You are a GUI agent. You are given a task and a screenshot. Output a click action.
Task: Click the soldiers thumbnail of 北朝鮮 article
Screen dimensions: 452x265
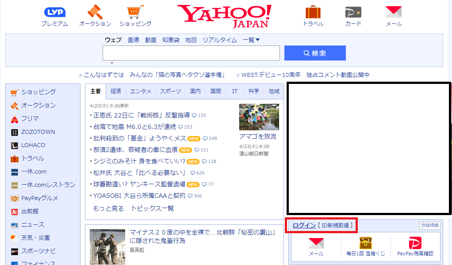tap(107, 247)
